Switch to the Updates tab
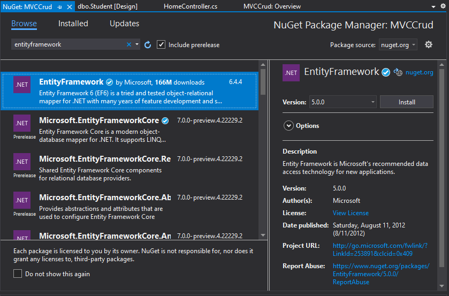This screenshot has width=449, height=296. (124, 24)
